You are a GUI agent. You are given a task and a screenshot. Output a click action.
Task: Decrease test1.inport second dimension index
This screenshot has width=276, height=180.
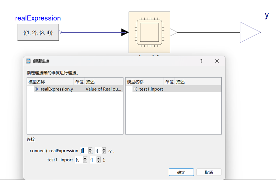tap(99, 161)
